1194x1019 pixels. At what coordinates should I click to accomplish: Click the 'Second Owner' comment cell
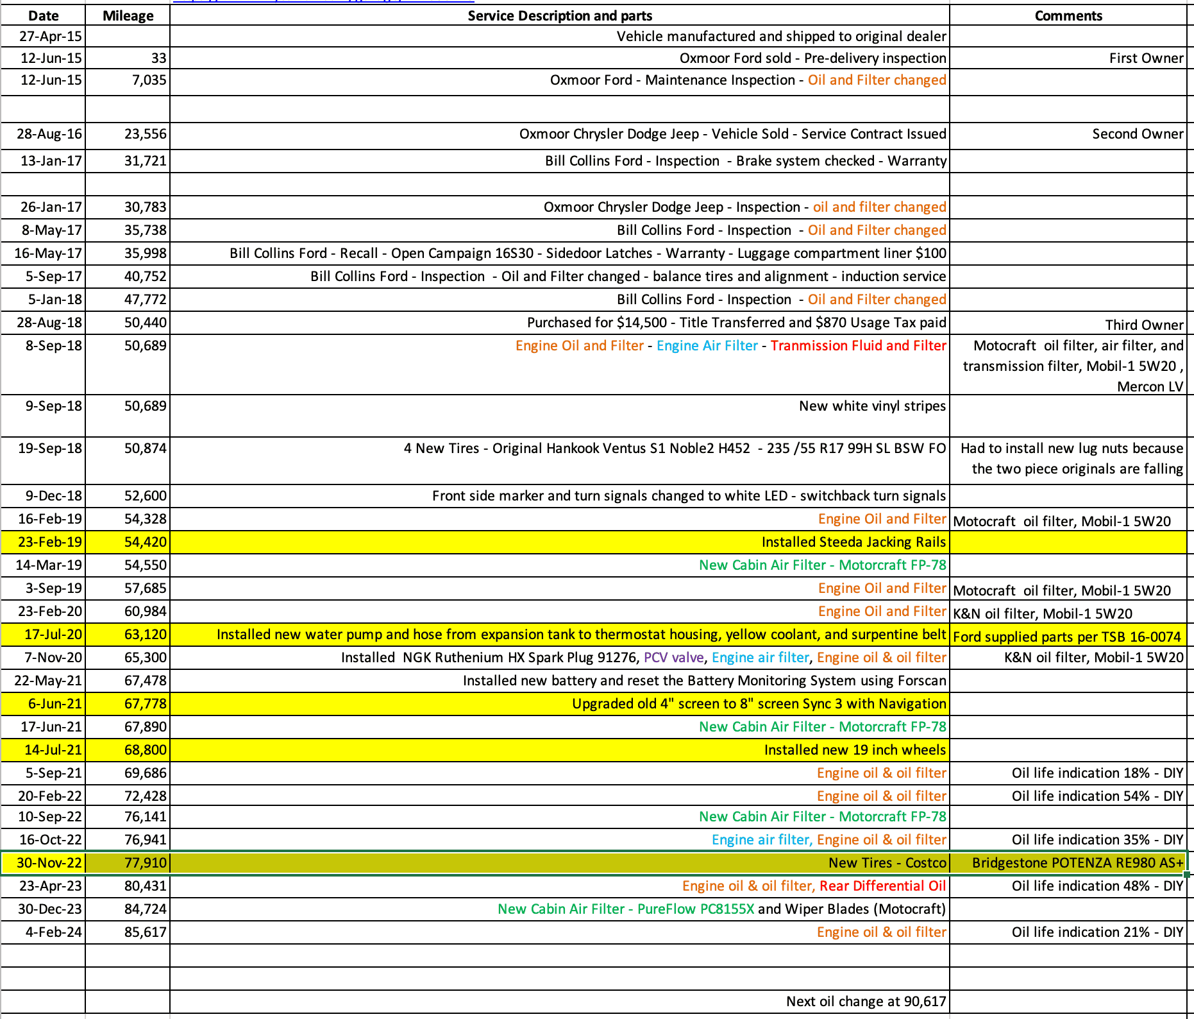click(x=1068, y=136)
